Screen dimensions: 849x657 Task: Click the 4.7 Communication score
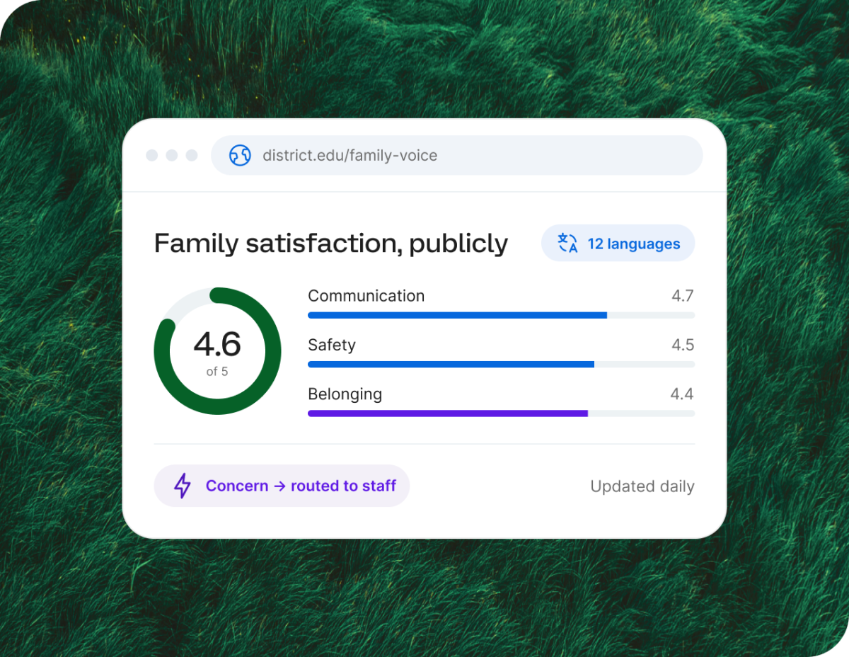pos(683,296)
